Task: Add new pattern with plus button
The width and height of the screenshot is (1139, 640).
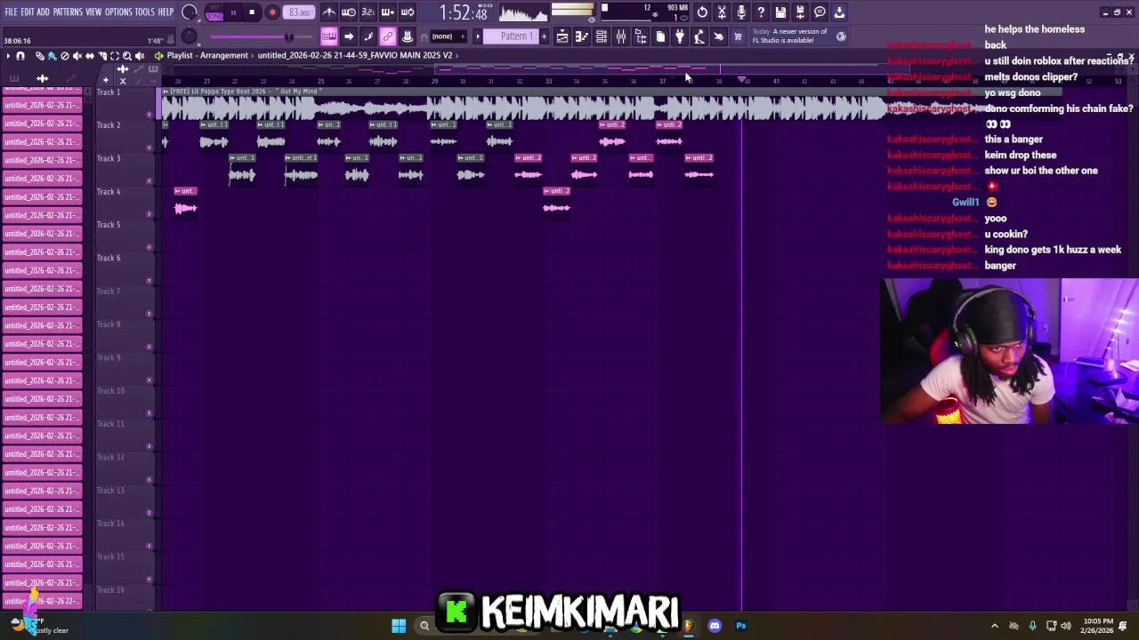Action: point(545,36)
